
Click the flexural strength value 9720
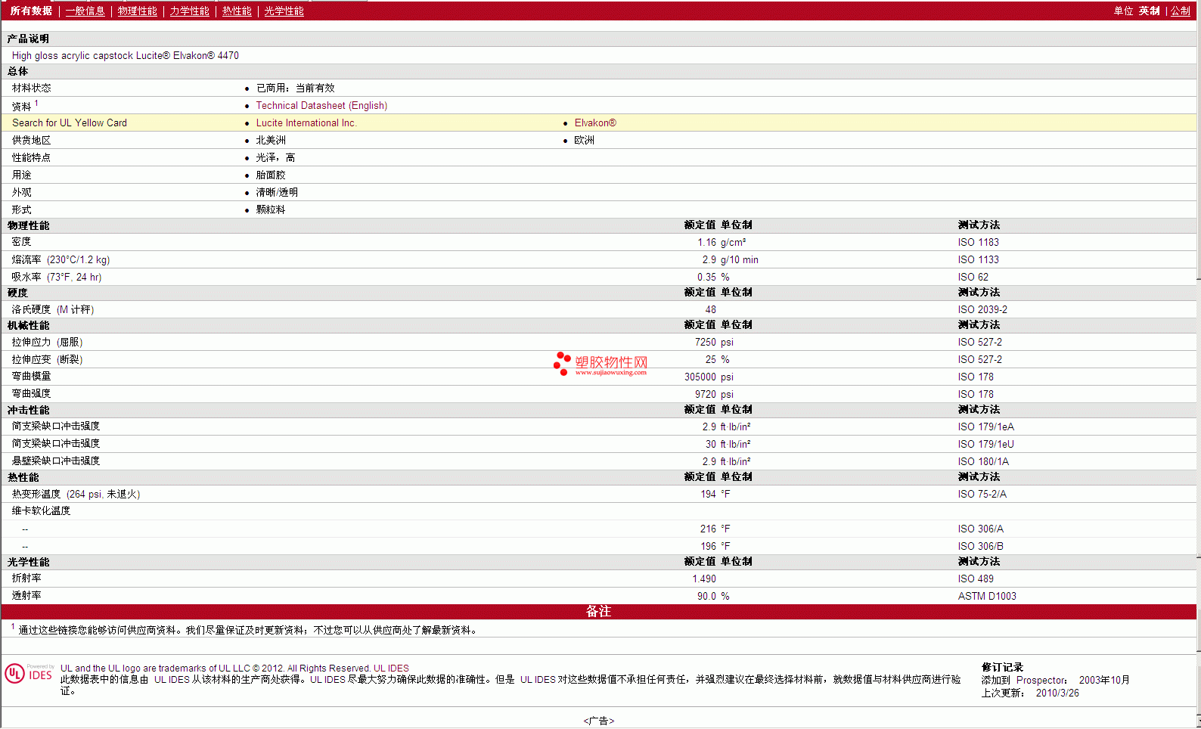point(706,395)
